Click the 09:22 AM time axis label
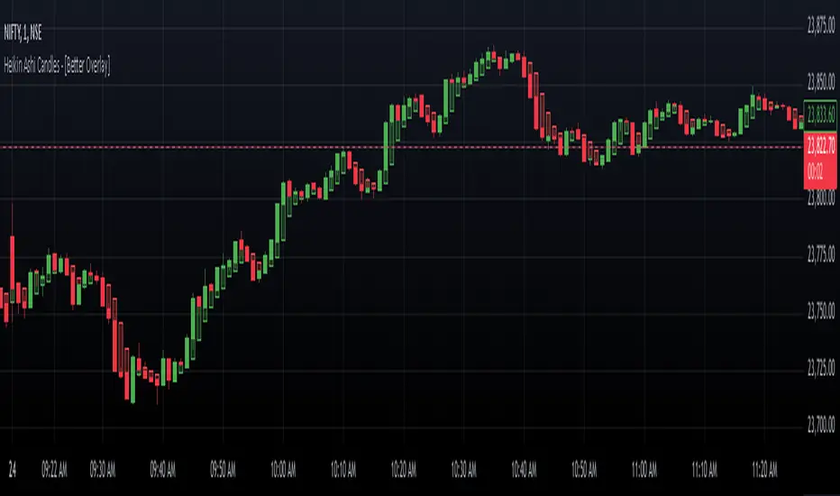Image resolution: width=840 pixels, height=496 pixels. click(x=54, y=470)
